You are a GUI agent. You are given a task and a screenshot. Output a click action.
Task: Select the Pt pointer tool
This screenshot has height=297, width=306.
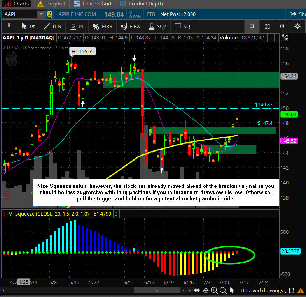coord(28,26)
